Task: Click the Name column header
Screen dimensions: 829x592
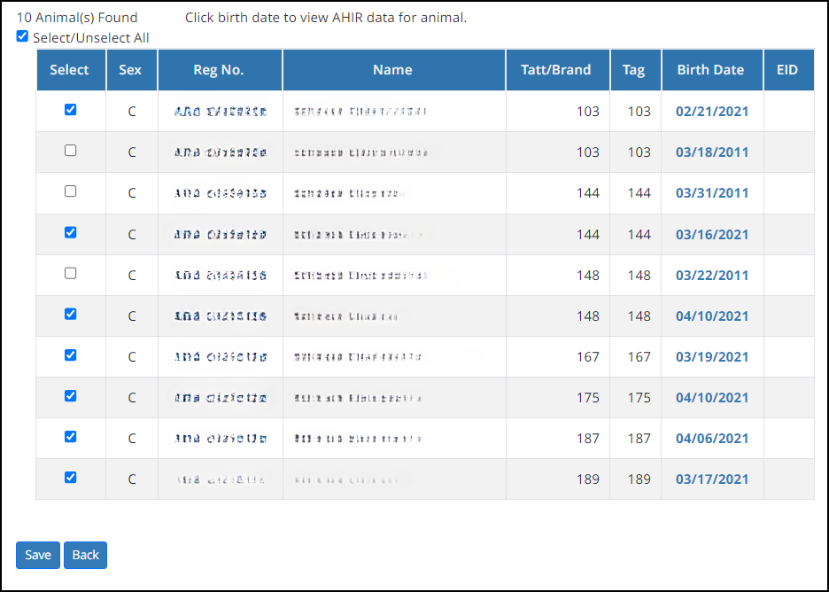Action: 394,70
